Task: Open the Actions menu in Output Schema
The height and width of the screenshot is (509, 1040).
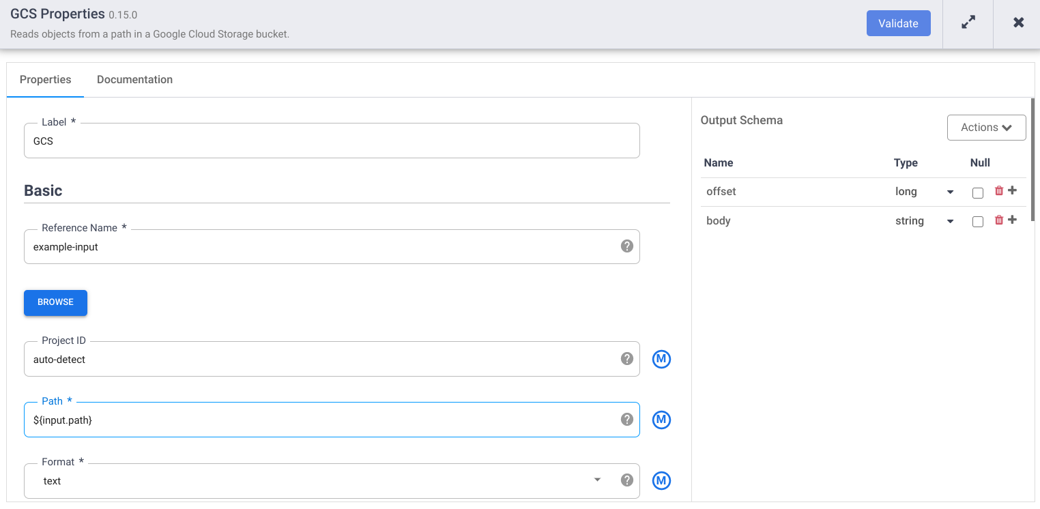Action: click(986, 128)
